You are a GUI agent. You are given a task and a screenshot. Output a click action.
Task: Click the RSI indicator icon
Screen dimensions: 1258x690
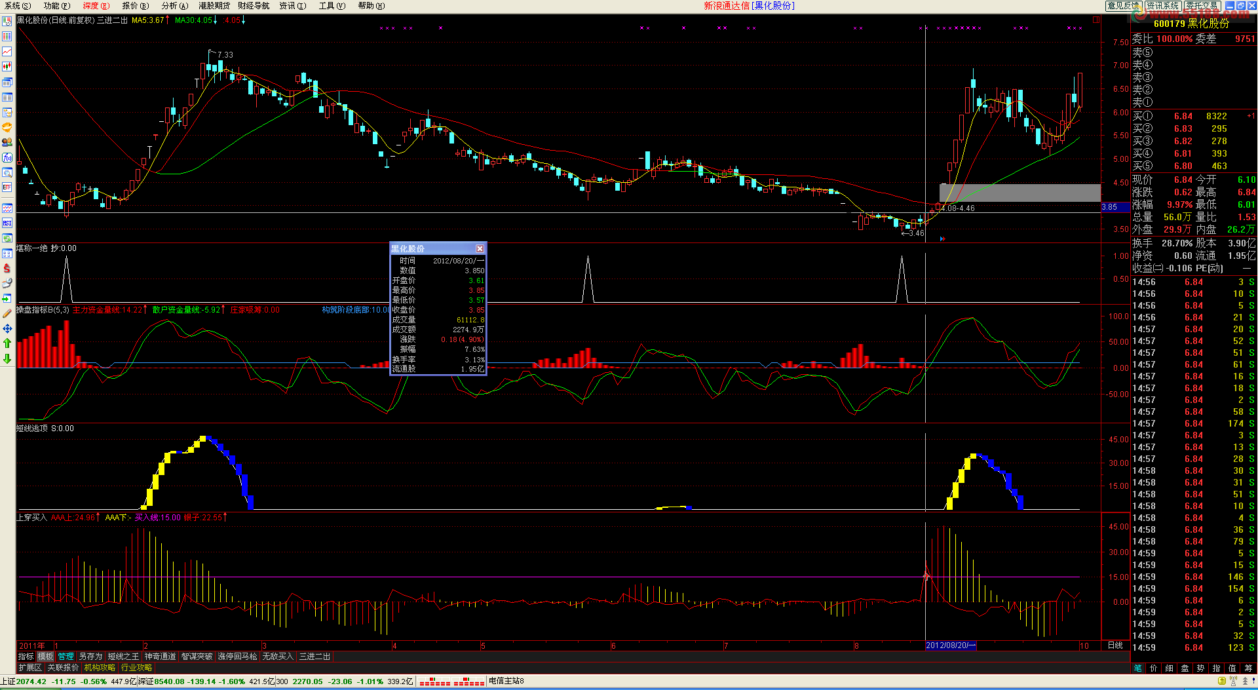(x=7, y=223)
